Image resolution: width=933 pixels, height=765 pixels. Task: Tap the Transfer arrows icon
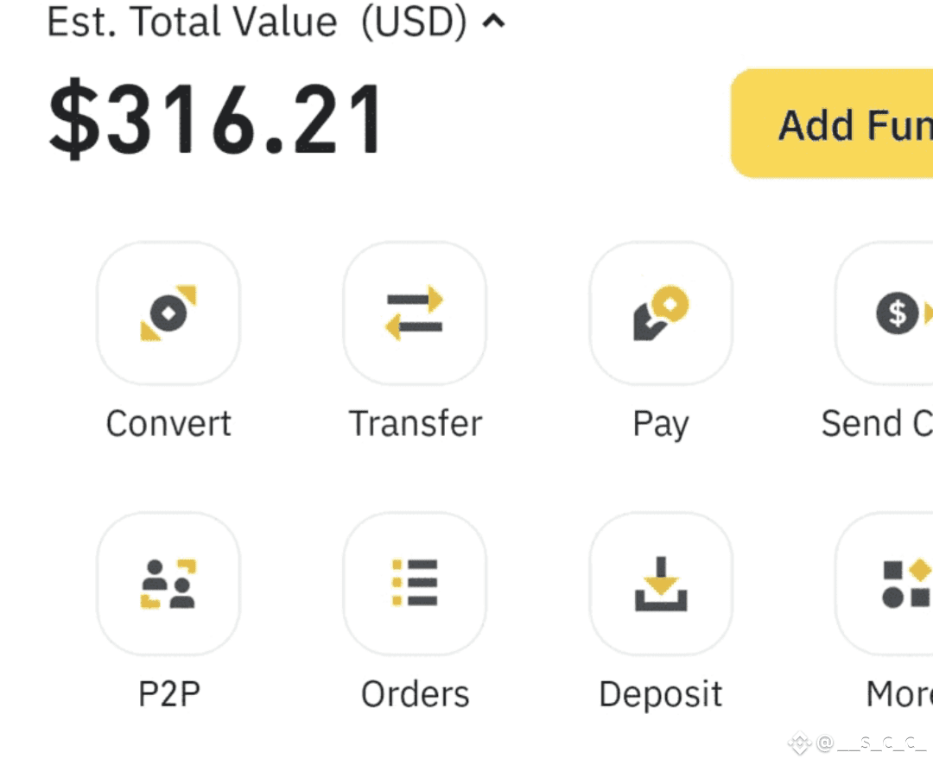point(415,313)
